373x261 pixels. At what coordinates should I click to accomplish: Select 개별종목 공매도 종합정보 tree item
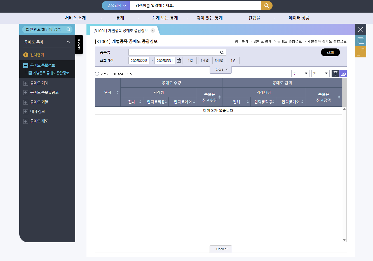(51, 73)
